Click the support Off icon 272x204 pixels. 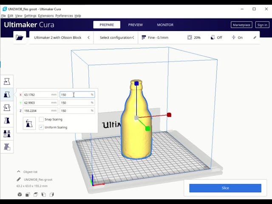point(212,37)
